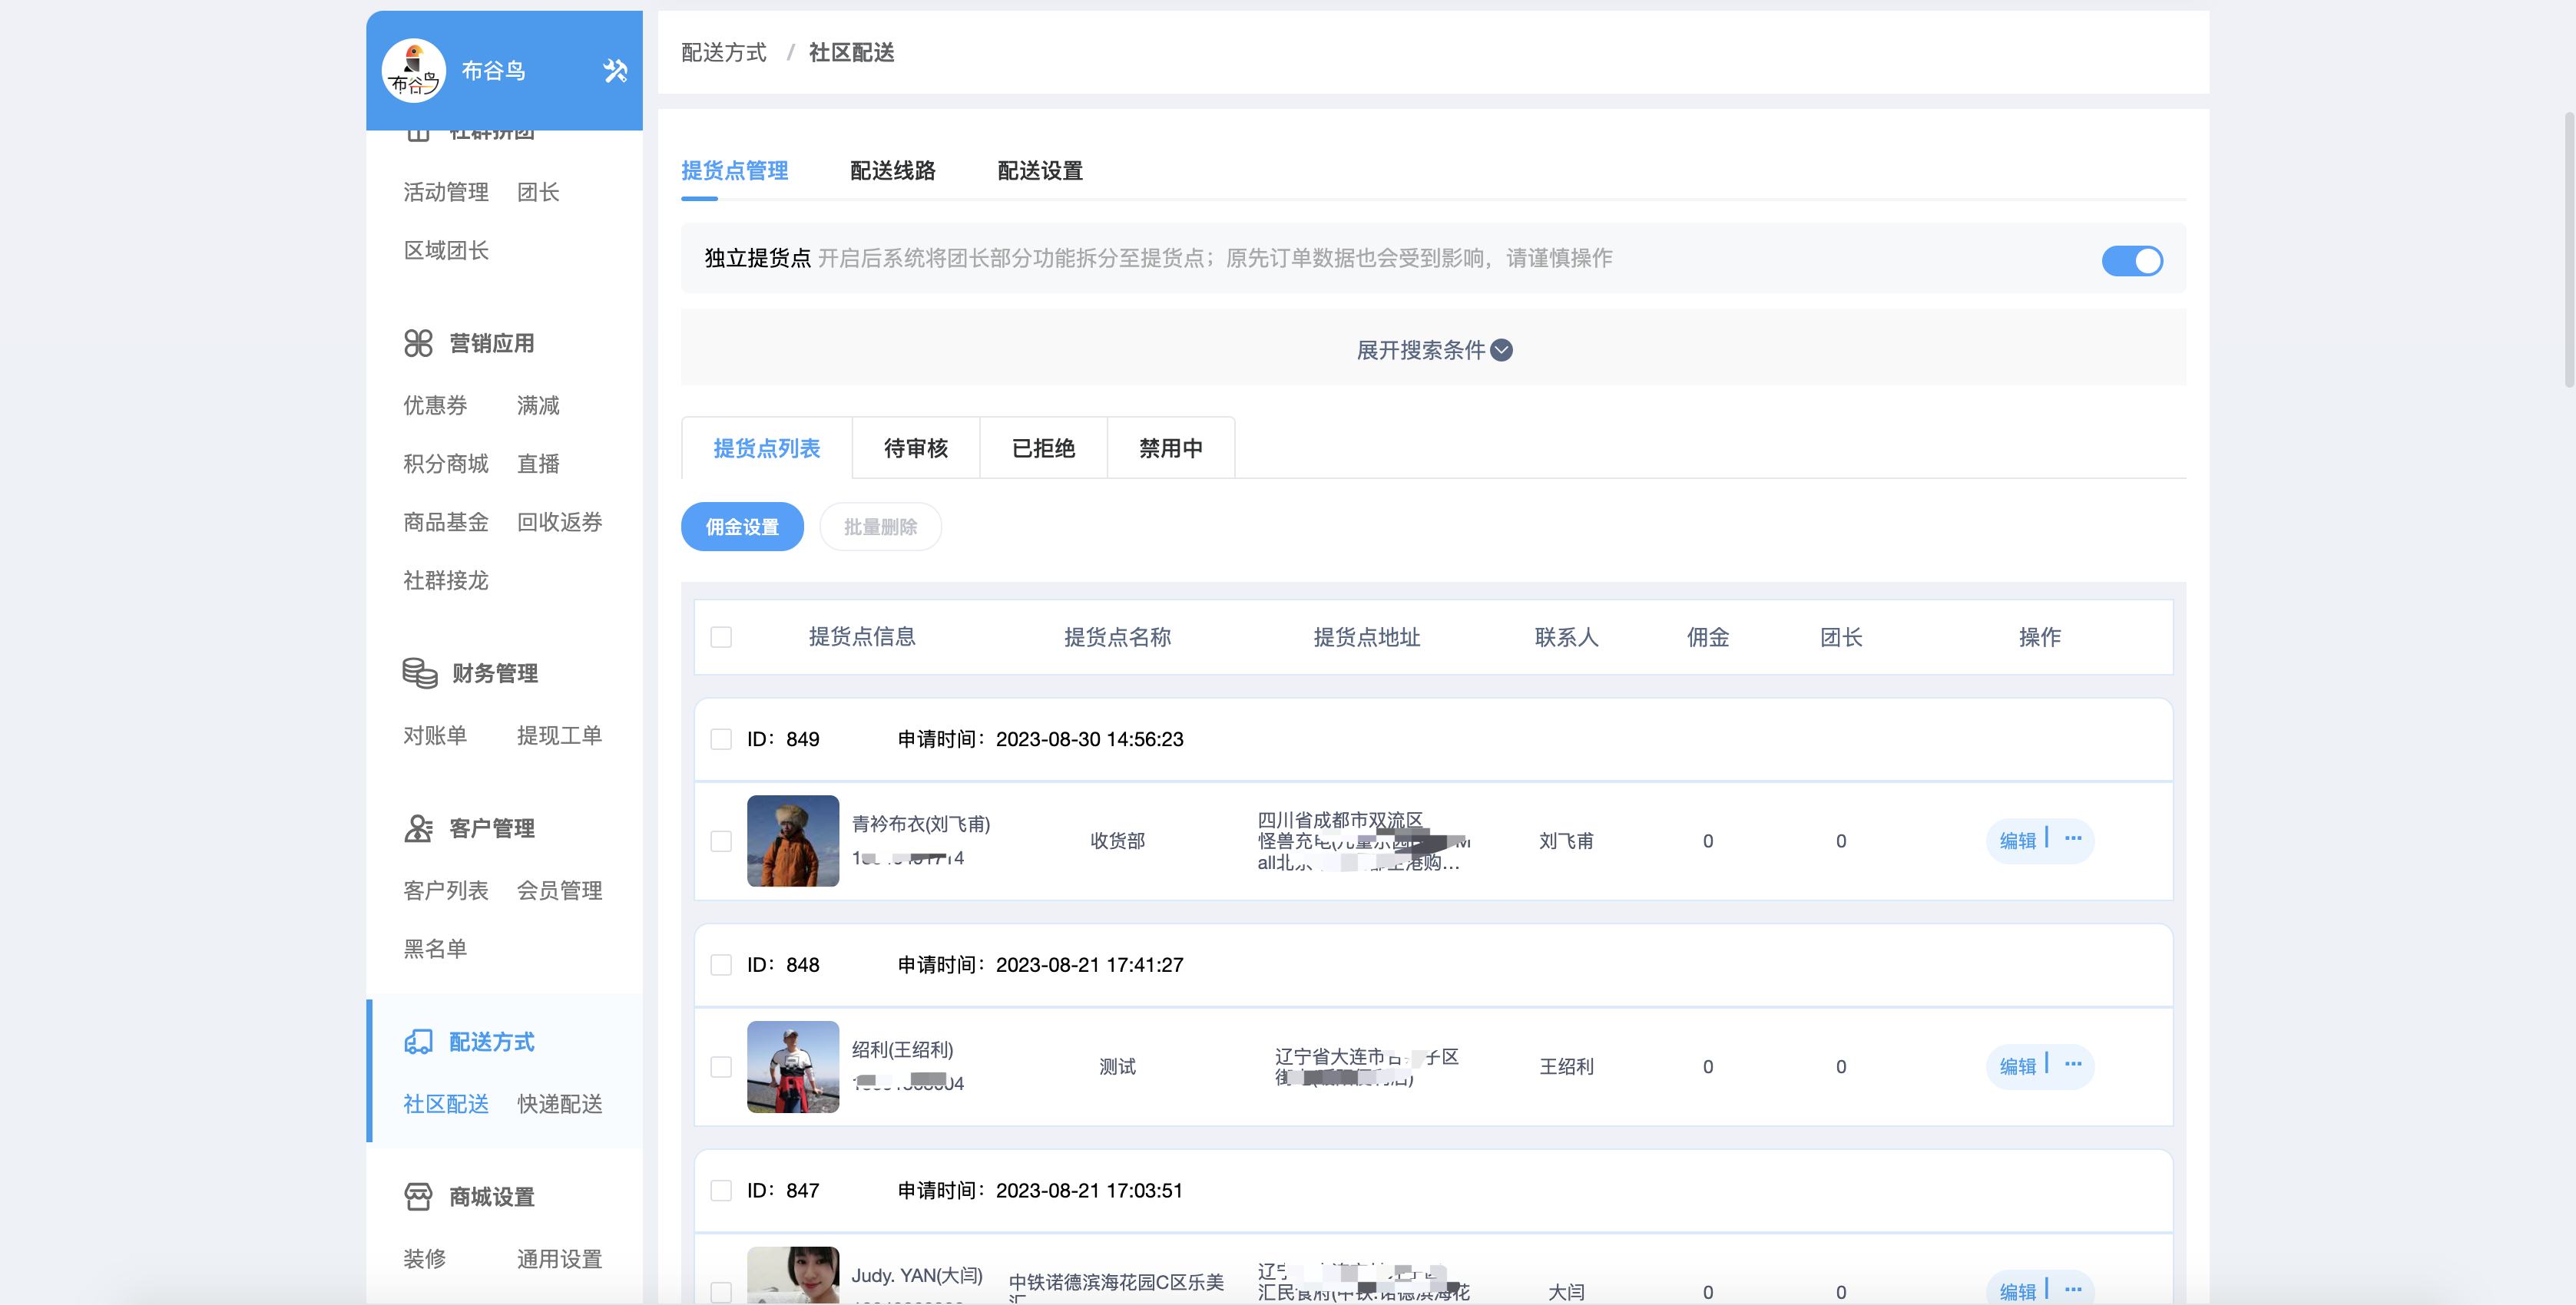Open more actions for 收货部 row

click(2073, 839)
